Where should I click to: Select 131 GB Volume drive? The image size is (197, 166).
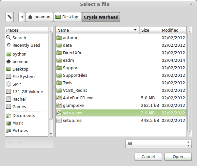point(27,92)
